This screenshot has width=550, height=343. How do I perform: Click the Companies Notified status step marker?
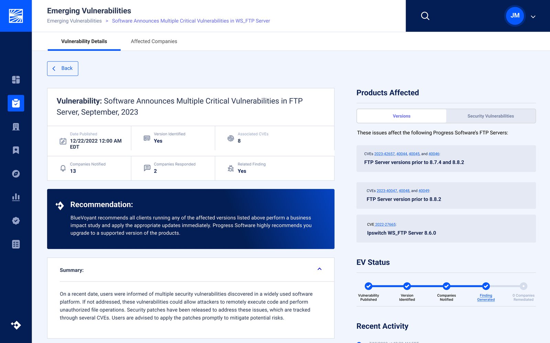tap(447, 286)
